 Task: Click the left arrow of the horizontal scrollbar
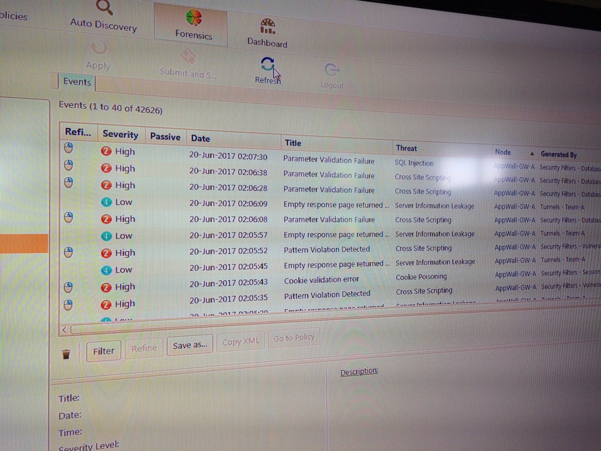click(63, 329)
